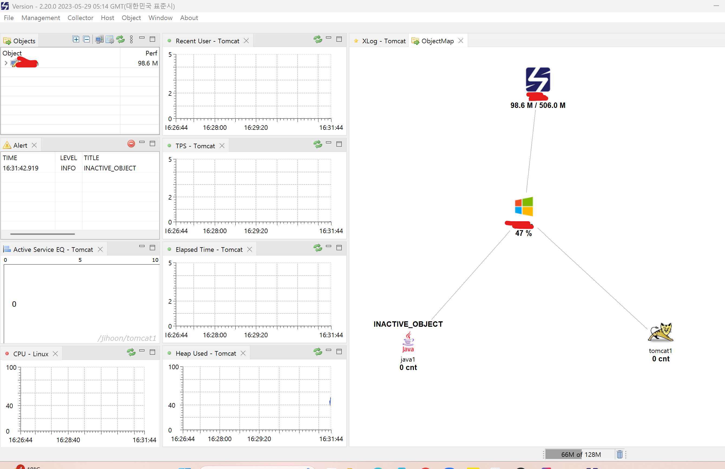Viewport: 725px width, 469px height.
Task: Open the Host menu
Action: click(107, 18)
